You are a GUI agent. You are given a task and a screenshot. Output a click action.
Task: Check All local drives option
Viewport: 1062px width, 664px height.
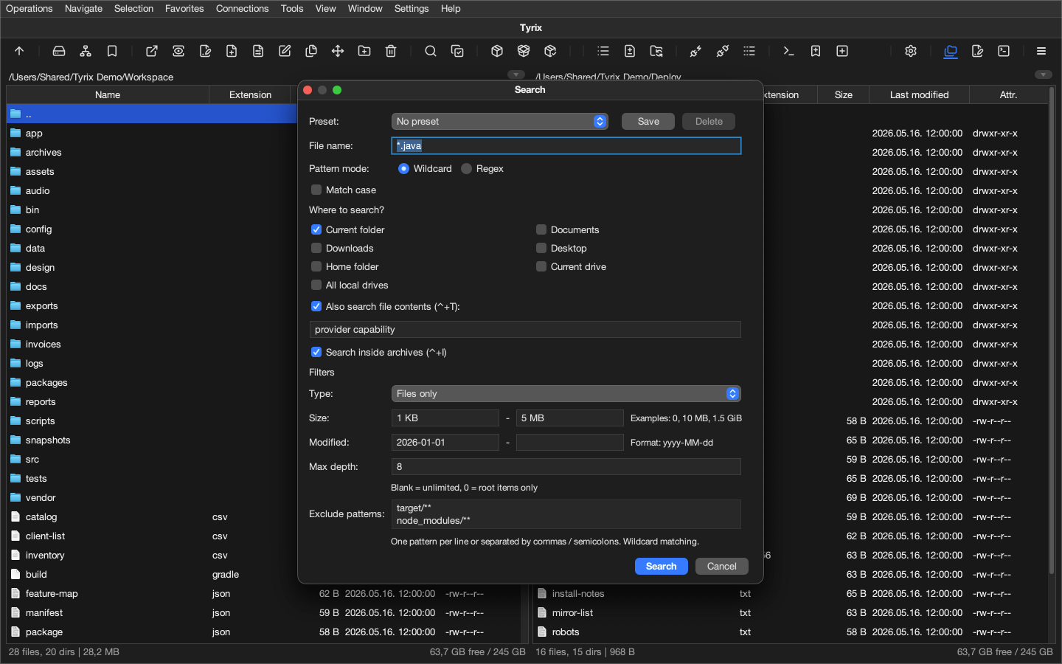316,285
